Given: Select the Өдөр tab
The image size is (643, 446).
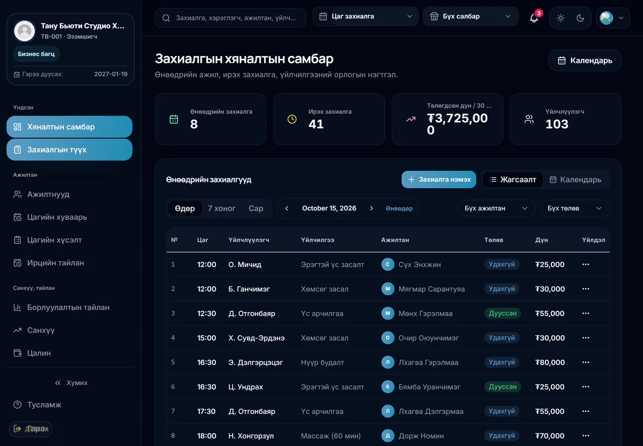Looking at the screenshot, I should [185, 209].
